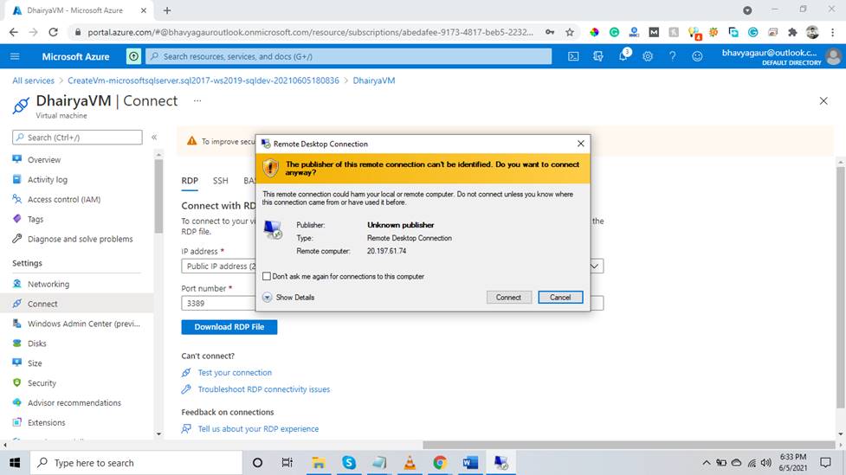Open Extensions in sidebar
The width and height of the screenshot is (846, 475).
(46, 423)
